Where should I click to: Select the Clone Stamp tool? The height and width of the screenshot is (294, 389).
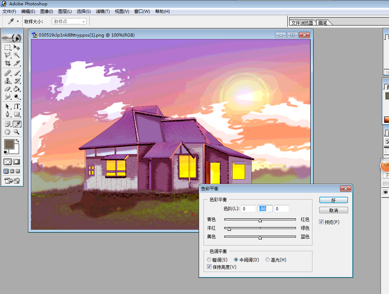8,81
